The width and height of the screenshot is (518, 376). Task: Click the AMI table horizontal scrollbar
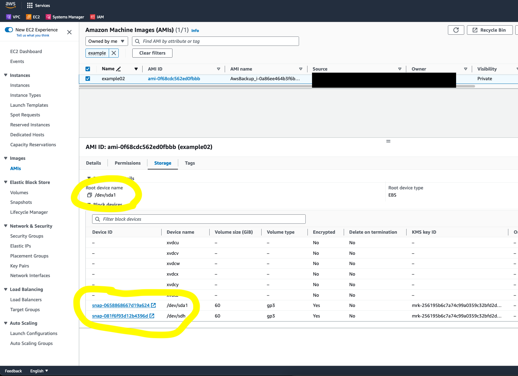click(x=277, y=86)
